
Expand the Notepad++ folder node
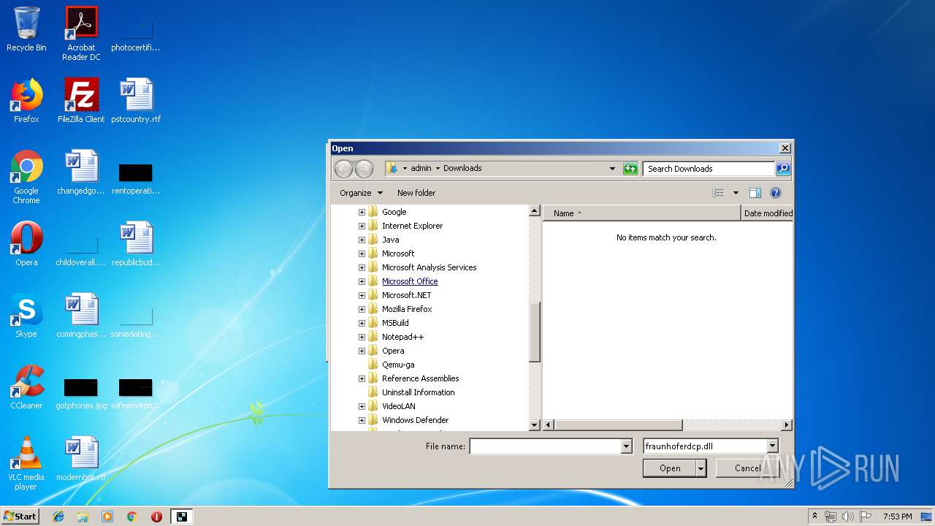tap(362, 337)
